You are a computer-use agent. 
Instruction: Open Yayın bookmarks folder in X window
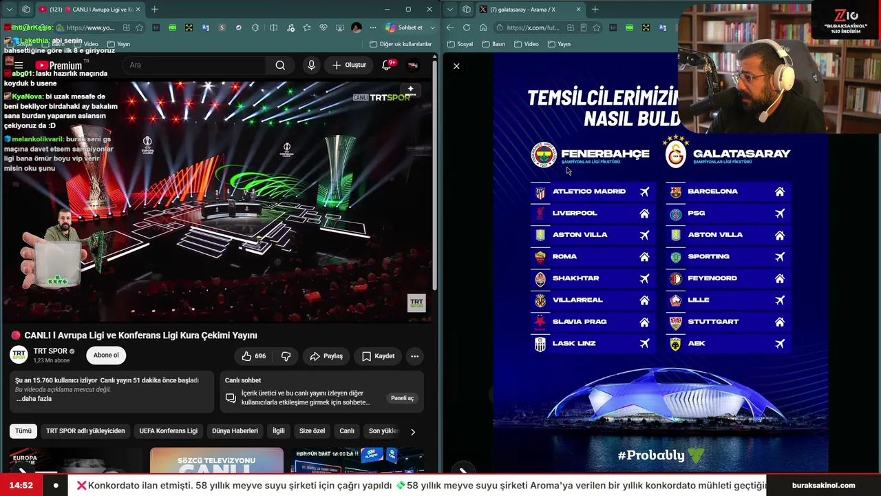click(x=559, y=44)
